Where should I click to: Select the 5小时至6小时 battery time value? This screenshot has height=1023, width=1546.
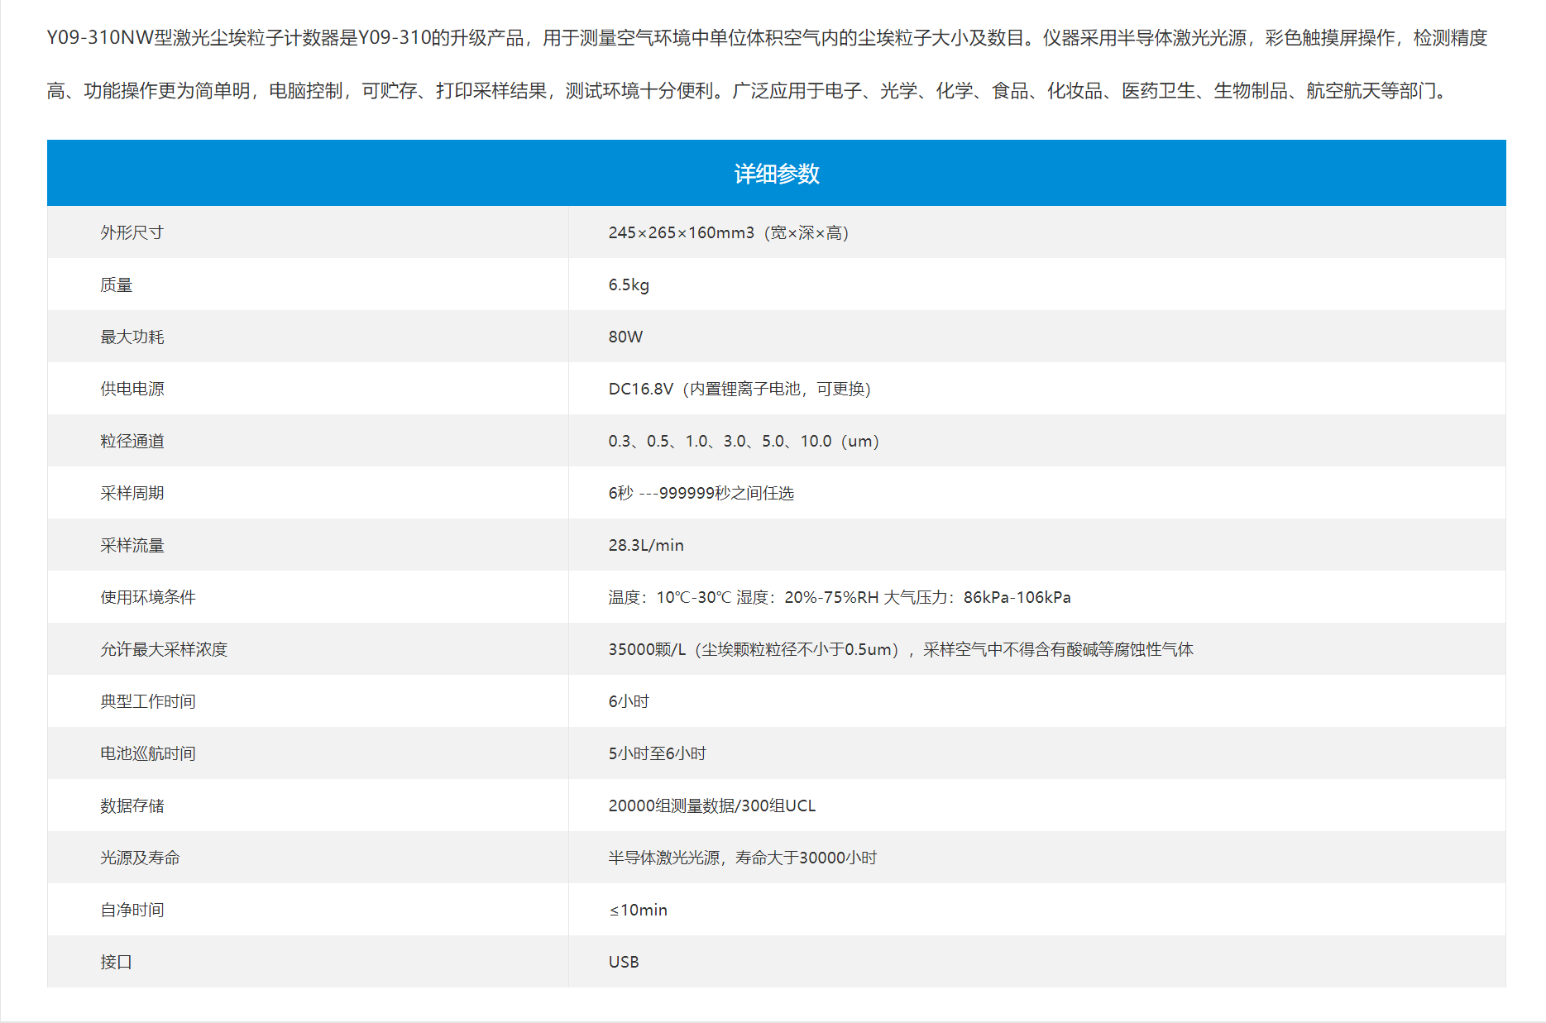pos(657,753)
